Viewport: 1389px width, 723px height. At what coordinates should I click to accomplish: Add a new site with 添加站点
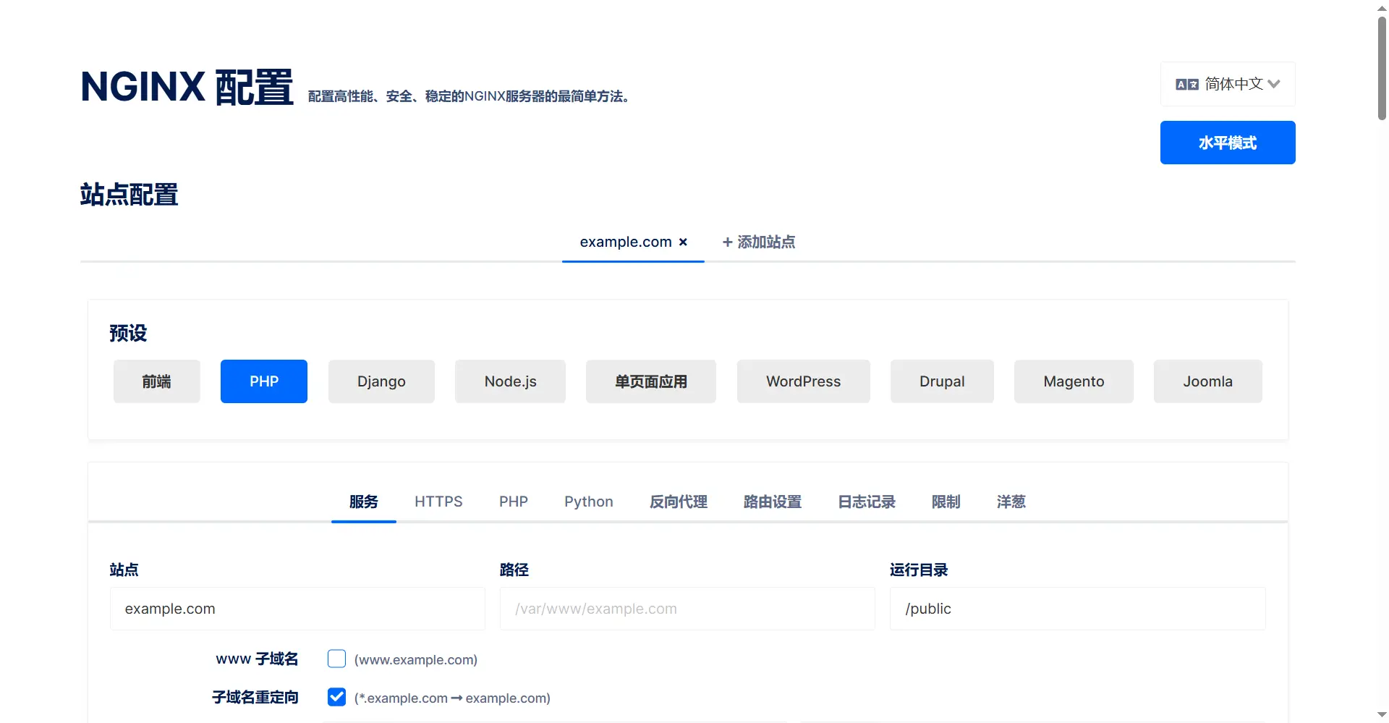[x=759, y=242]
